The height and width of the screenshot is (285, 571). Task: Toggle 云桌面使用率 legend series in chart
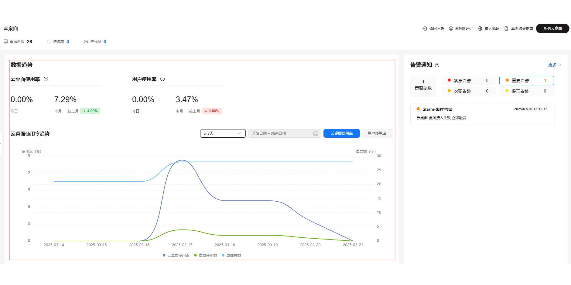click(x=176, y=256)
